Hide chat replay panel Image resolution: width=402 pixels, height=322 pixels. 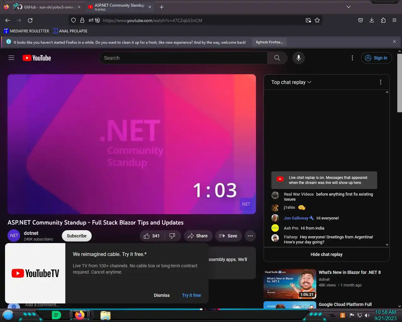[x=327, y=254]
